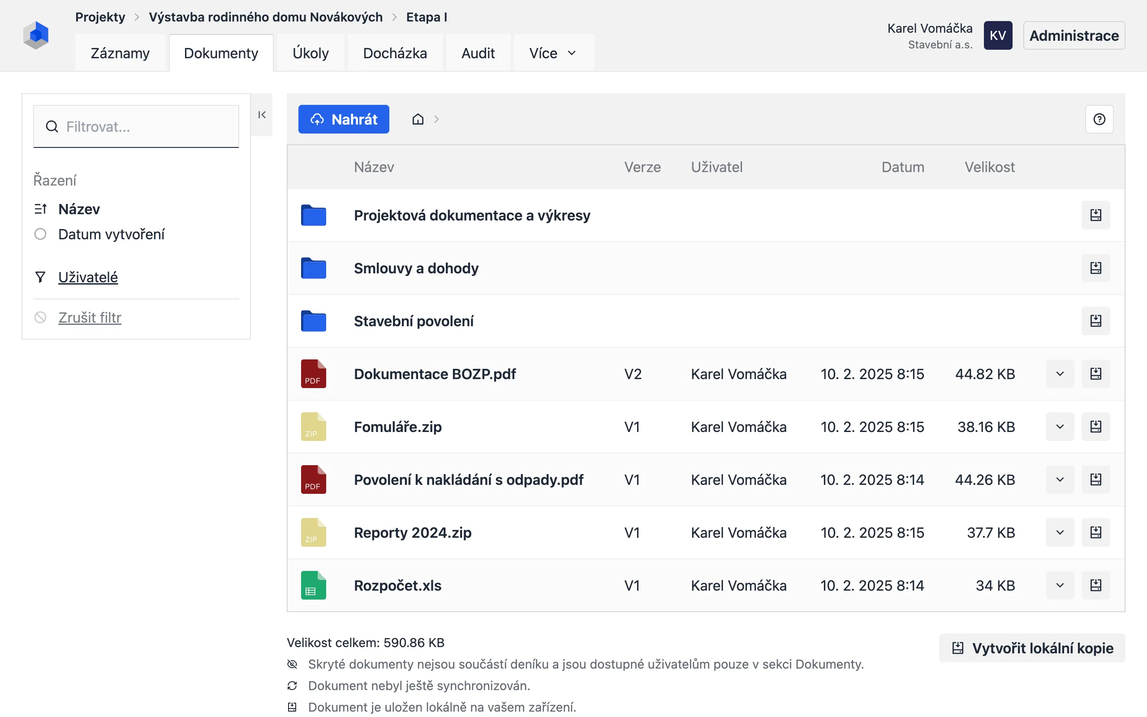The image size is (1147, 717).
Task: Switch to the Dokumenty tab
Action: 221,53
